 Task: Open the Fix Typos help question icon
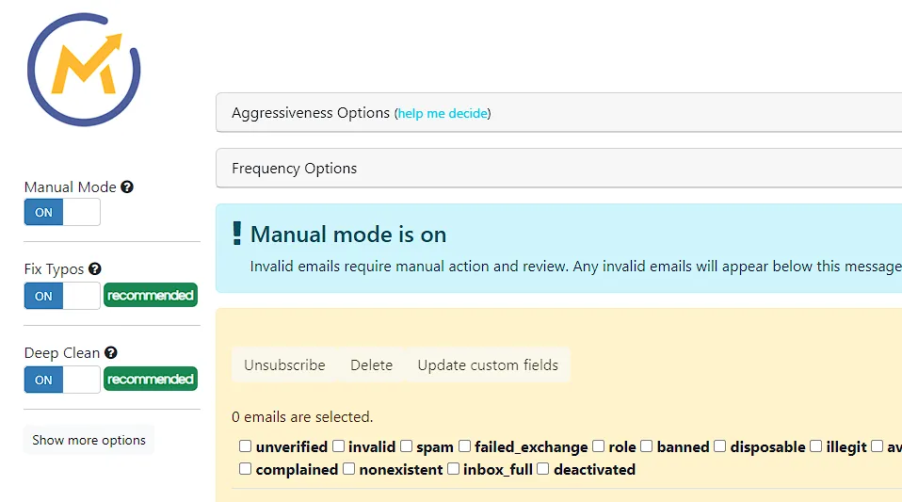pos(95,268)
